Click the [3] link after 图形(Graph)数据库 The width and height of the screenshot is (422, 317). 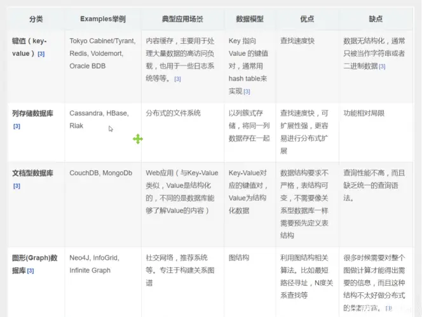[x=31, y=271]
